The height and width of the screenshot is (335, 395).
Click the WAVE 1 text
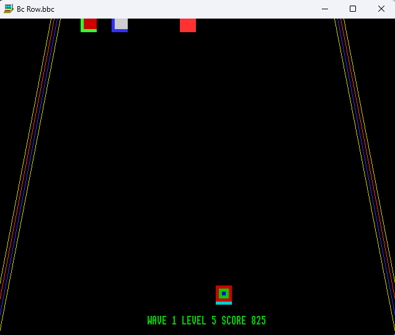pos(162,320)
